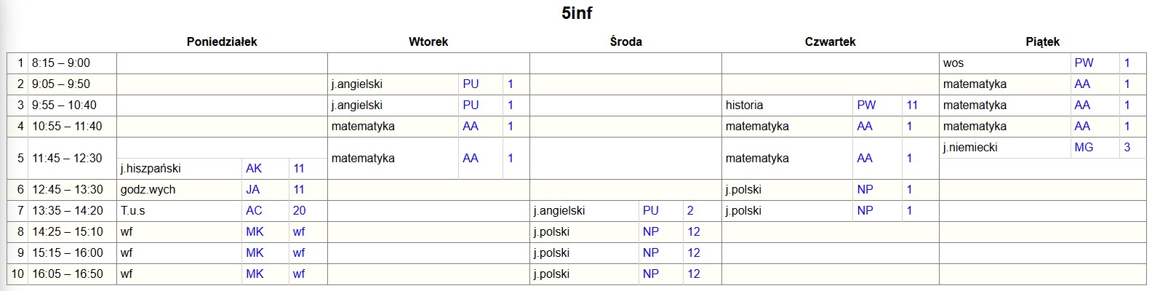Viewport: 1152px width, 291px height.
Task: Open room 12 link in lesson 9 j.polski
Action: pos(693,253)
